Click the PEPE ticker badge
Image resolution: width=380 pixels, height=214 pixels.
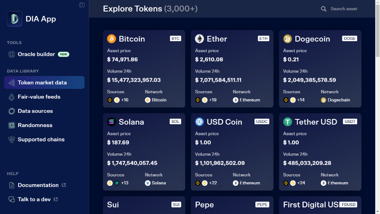[262, 205]
